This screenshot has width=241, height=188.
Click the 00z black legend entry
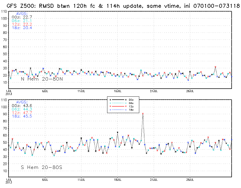point(121,100)
